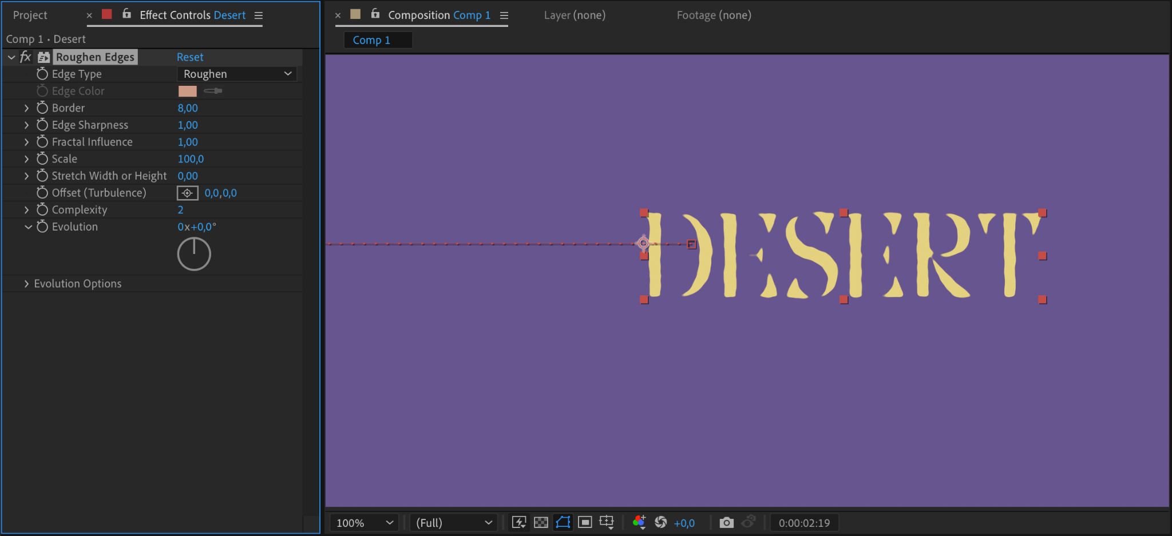Open the Show Channel color management icon

(639, 522)
